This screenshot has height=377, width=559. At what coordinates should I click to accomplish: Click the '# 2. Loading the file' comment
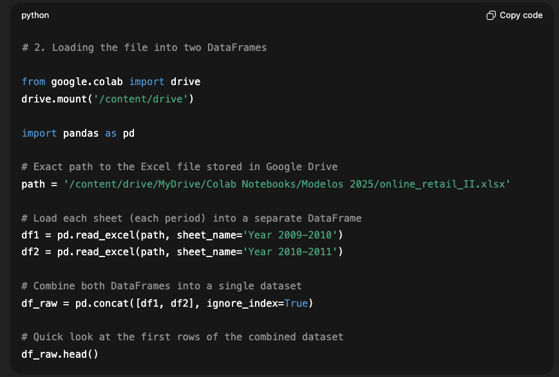[x=144, y=48]
